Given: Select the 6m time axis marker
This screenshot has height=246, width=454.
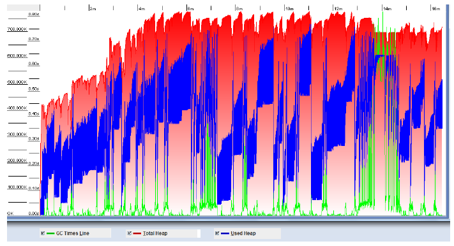Looking at the screenshot, I should [x=190, y=9].
